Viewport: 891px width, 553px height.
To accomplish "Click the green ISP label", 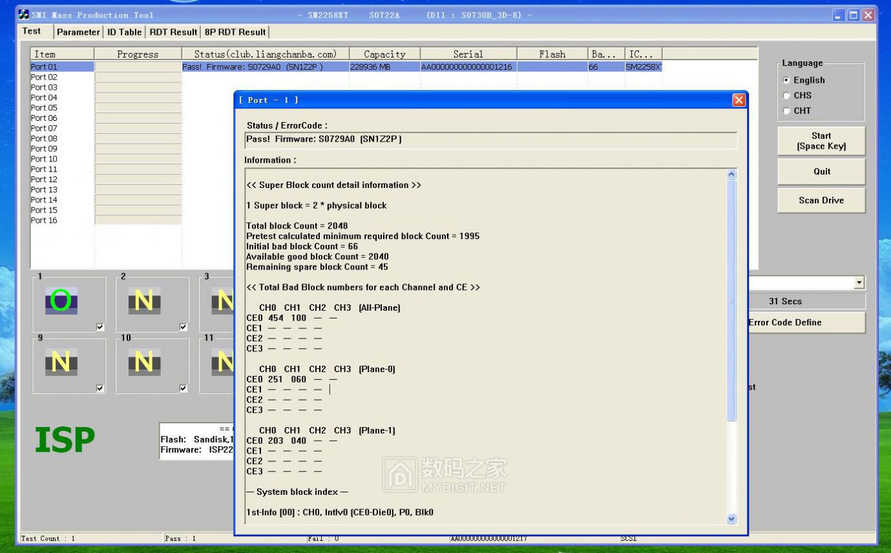I will coord(65,440).
